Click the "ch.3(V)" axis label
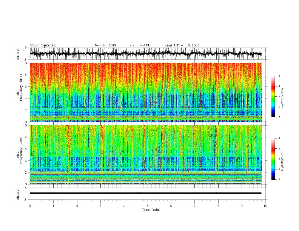Screen dimensions: 299x231 click(18, 194)
